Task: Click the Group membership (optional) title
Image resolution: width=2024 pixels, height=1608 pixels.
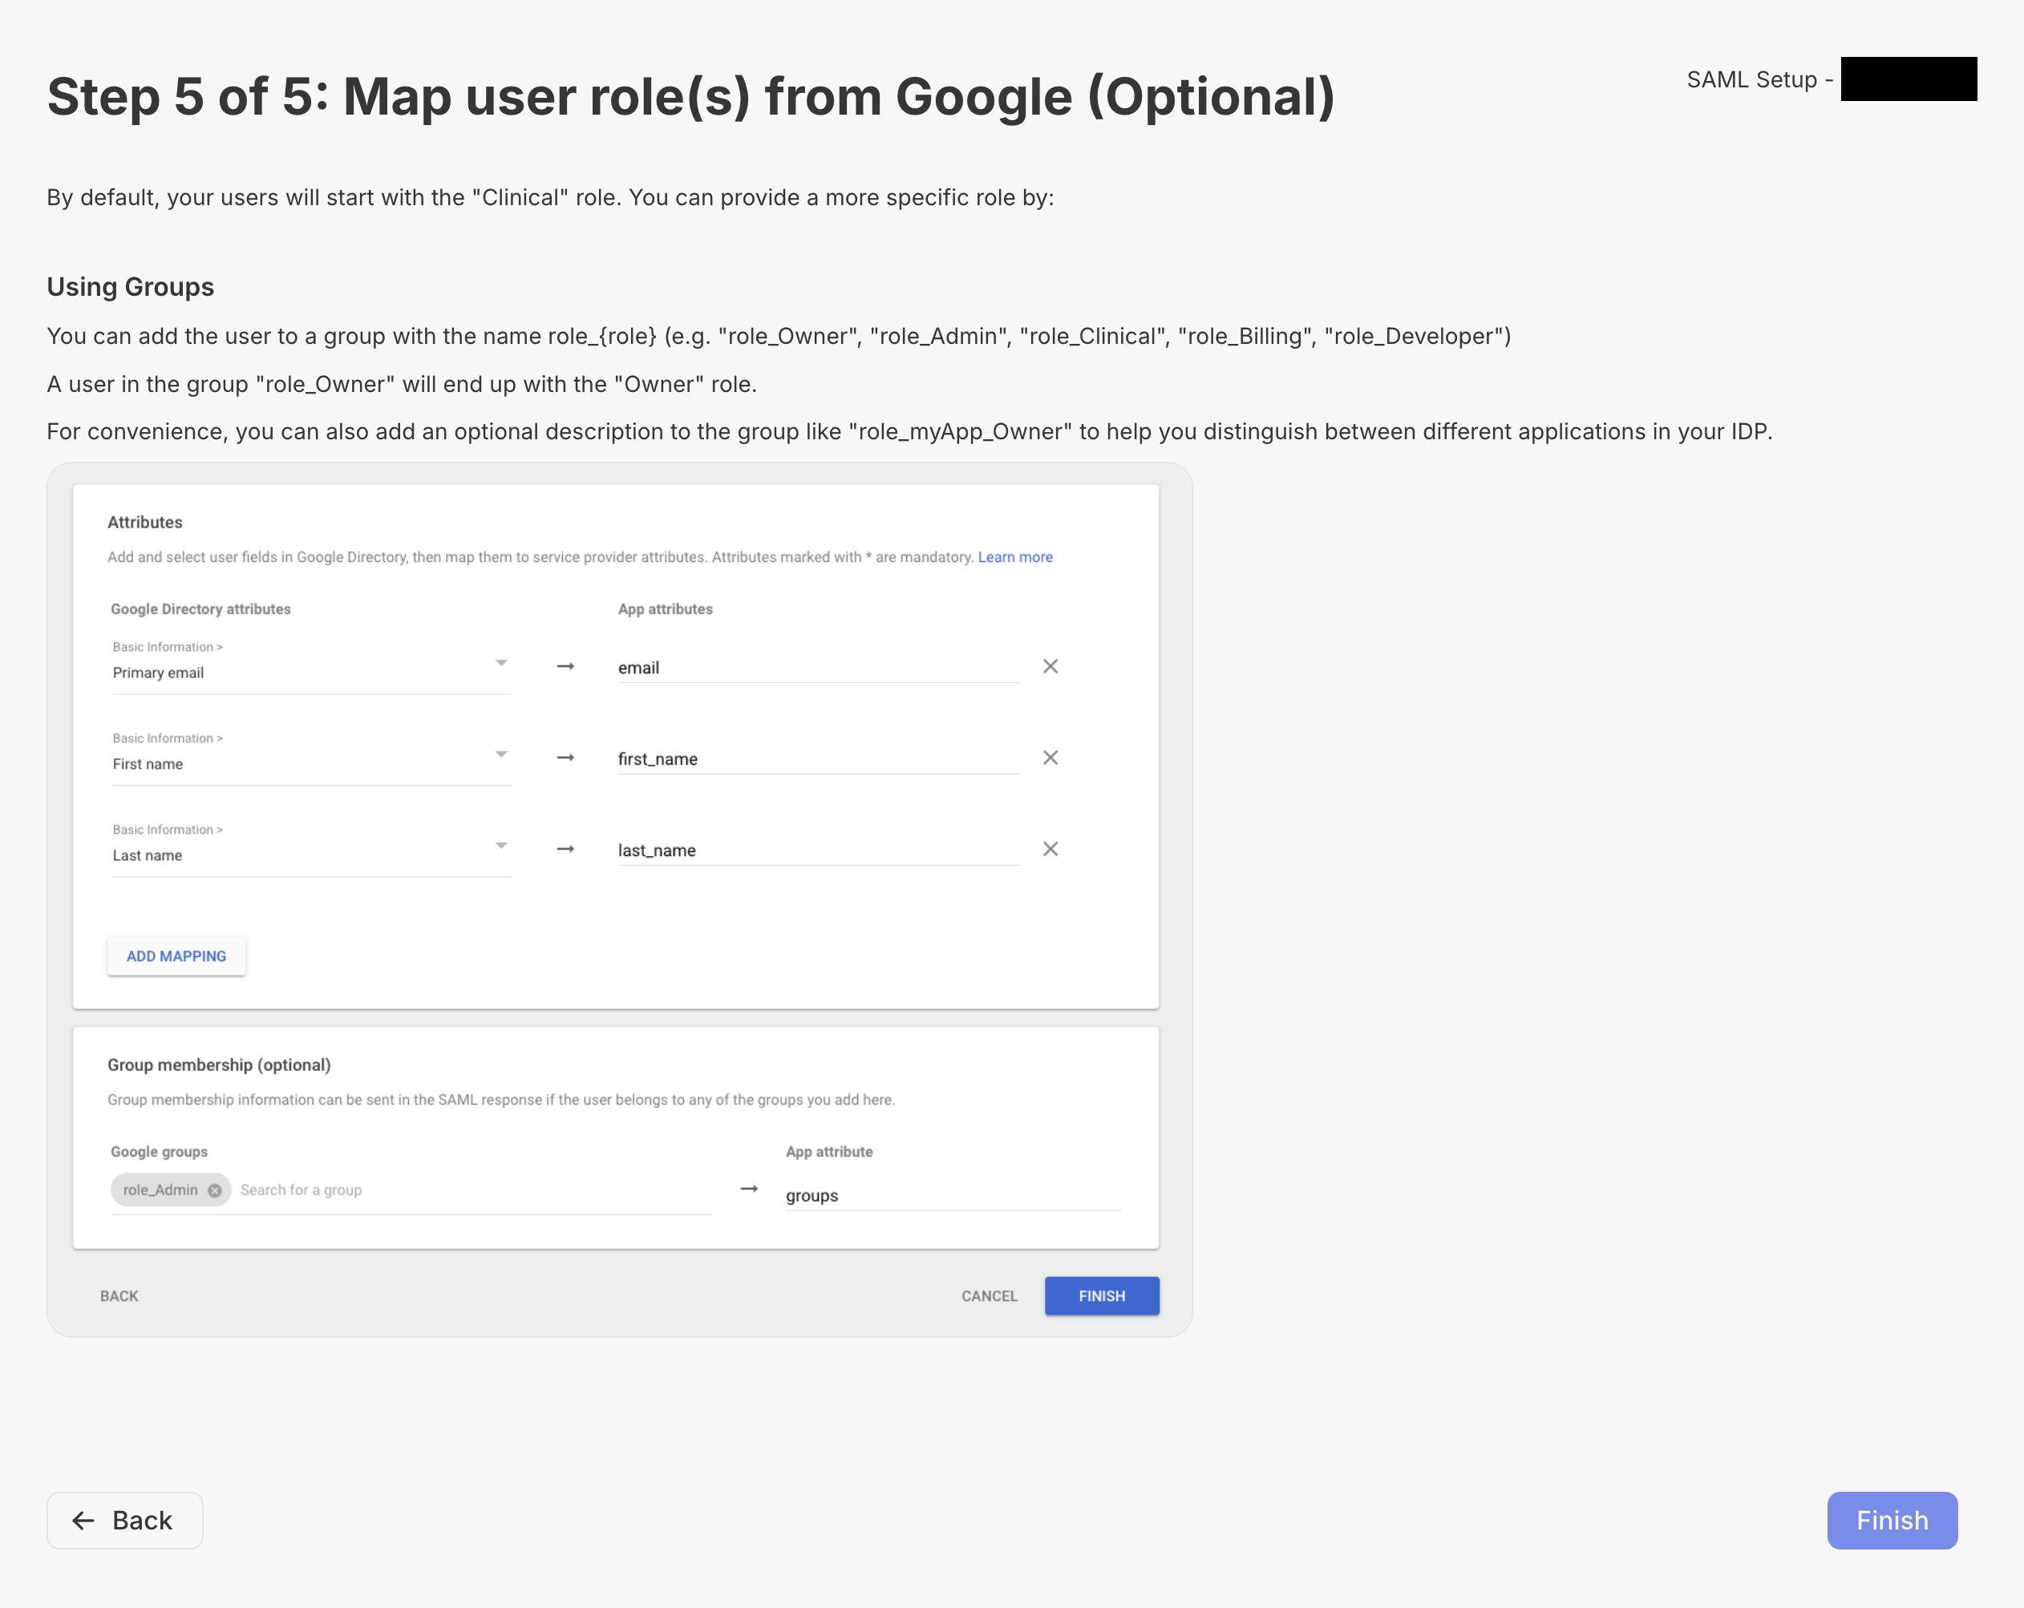Action: (219, 1065)
